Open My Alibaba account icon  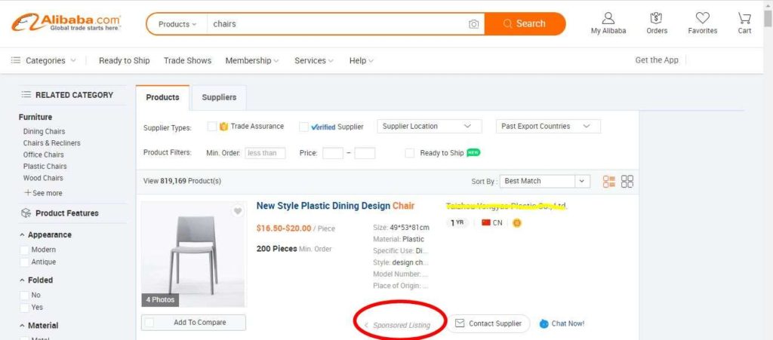608,18
